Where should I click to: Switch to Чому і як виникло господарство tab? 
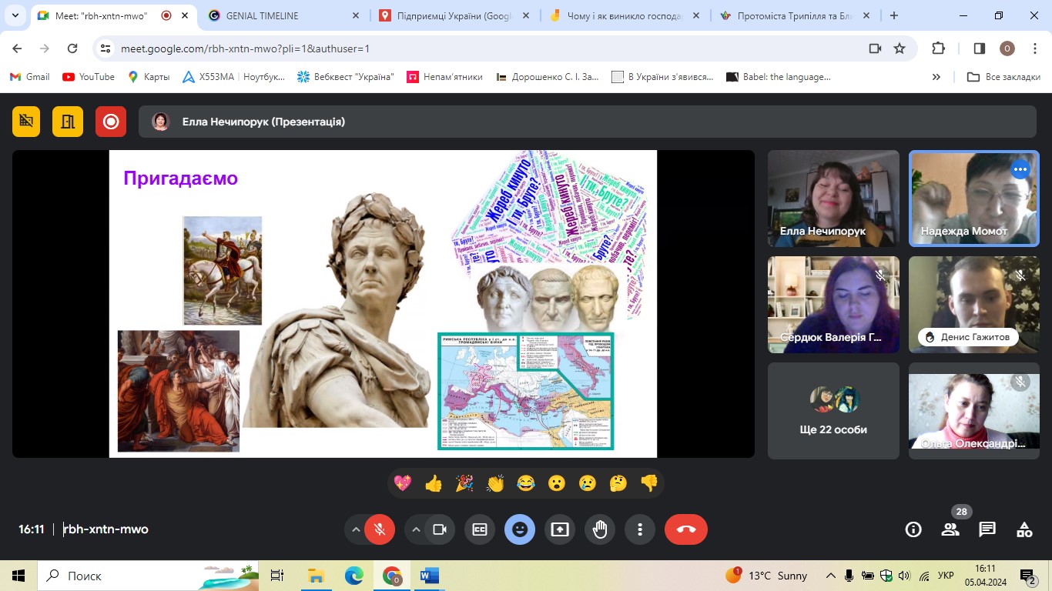click(624, 15)
